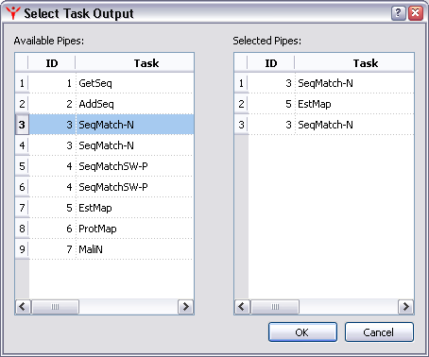
Task: Close the Select Task Output dialog
Action: pyautogui.click(x=416, y=13)
